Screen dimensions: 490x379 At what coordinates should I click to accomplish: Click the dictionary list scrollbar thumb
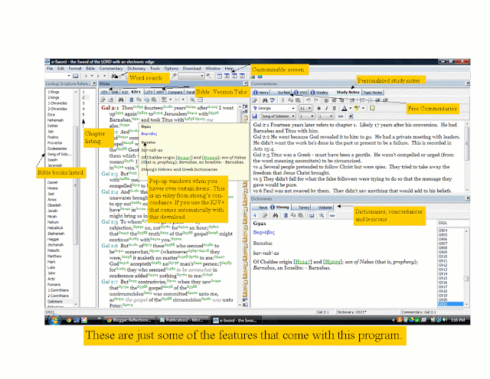coord(466,279)
